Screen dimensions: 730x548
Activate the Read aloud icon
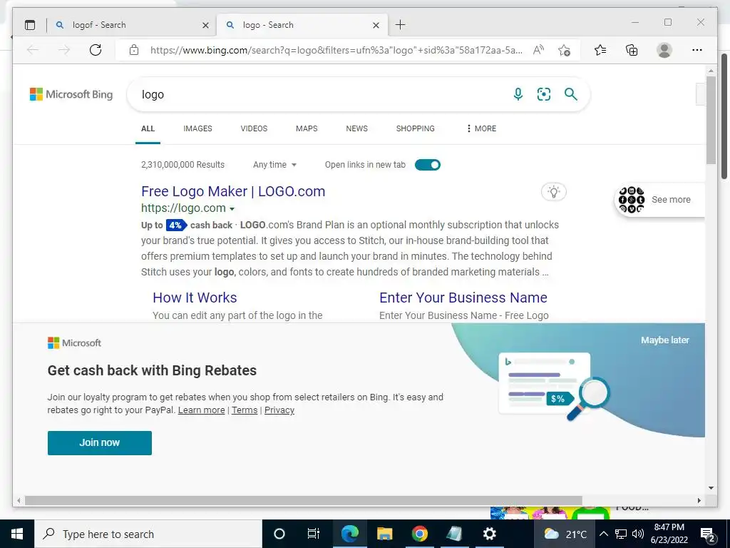click(538, 50)
